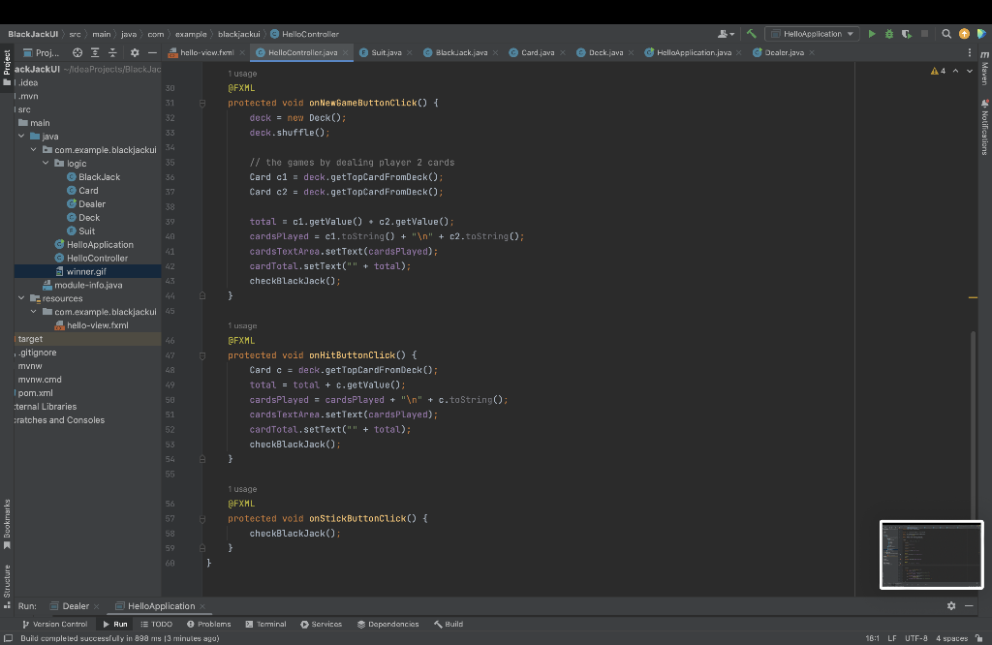Open the Maven panel from the right sidebar

(x=985, y=67)
